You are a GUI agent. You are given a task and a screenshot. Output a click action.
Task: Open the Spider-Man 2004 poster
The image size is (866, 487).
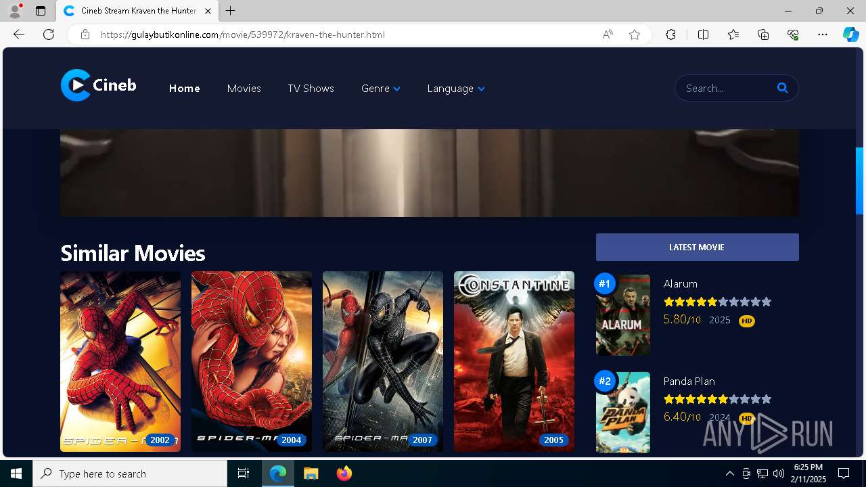coord(252,361)
